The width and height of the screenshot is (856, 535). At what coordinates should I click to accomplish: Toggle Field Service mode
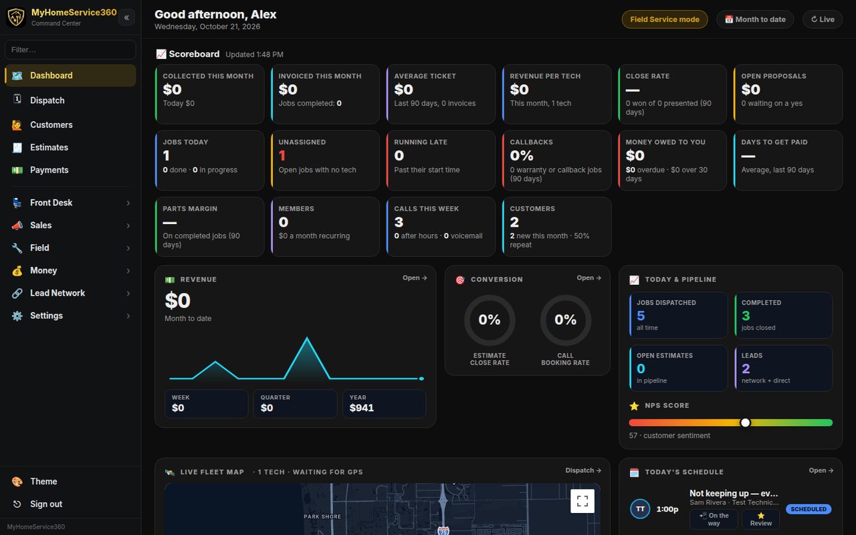pos(665,19)
